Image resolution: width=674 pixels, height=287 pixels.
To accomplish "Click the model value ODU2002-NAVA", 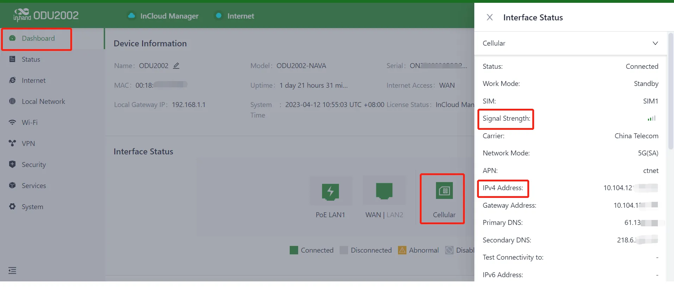I will [x=301, y=66].
